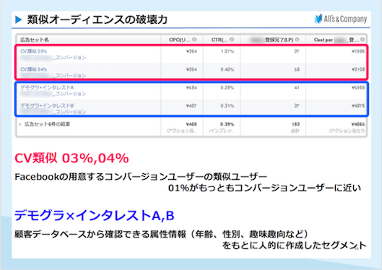This screenshot has height=270, width=382.
Task: Select the CPC cell in the CV類似 03% row
Action: point(191,51)
